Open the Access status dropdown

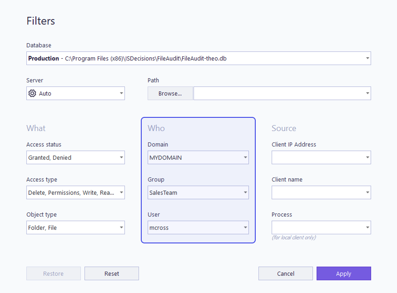pyautogui.click(x=75, y=157)
